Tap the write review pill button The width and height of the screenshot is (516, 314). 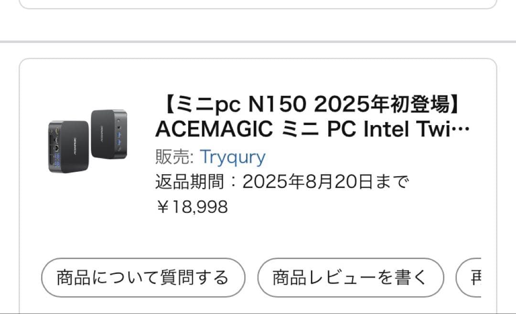point(350,277)
